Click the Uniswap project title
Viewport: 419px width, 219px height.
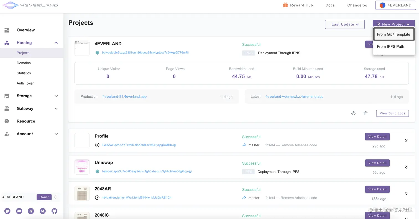click(x=104, y=162)
